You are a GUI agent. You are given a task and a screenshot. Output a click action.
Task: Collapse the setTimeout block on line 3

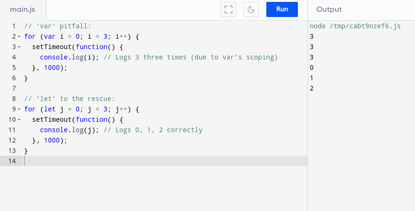[x=19, y=47]
